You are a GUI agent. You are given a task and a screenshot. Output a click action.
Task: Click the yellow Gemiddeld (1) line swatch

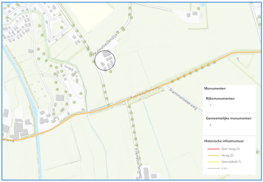(213, 162)
